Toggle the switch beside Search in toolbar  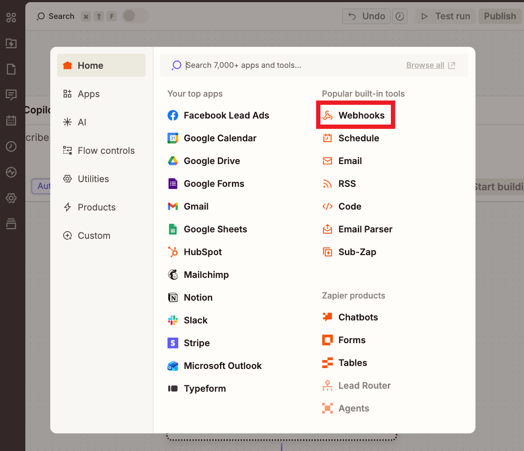point(135,16)
